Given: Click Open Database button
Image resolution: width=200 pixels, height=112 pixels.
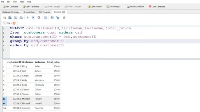Looking at the screenshot, I should pos(31,7).
